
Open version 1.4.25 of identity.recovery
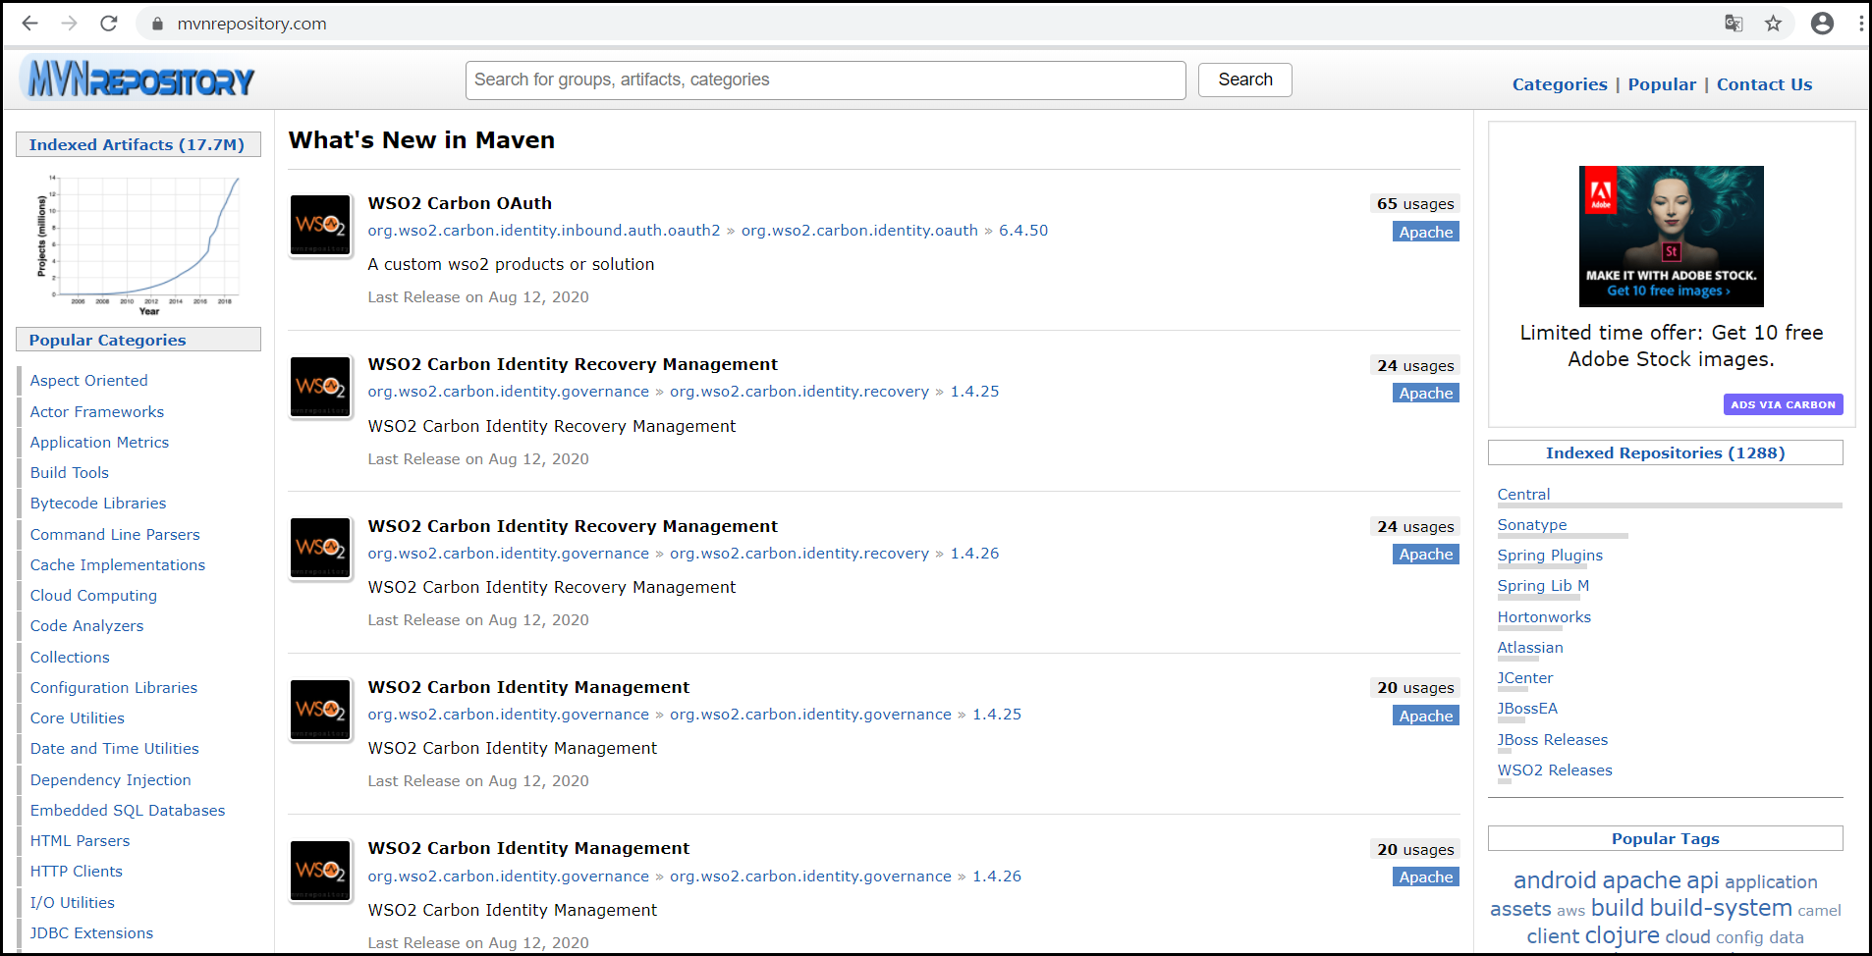974,392
